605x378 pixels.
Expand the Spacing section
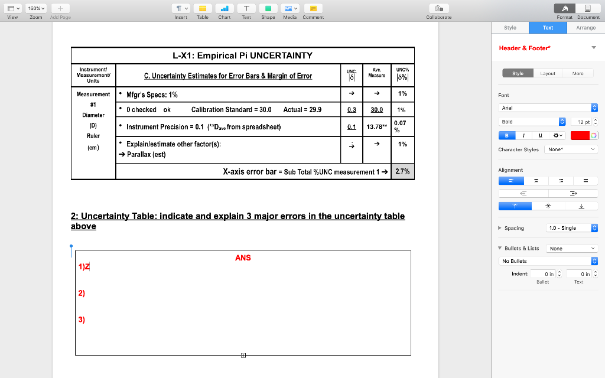click(x=500, y=227)
